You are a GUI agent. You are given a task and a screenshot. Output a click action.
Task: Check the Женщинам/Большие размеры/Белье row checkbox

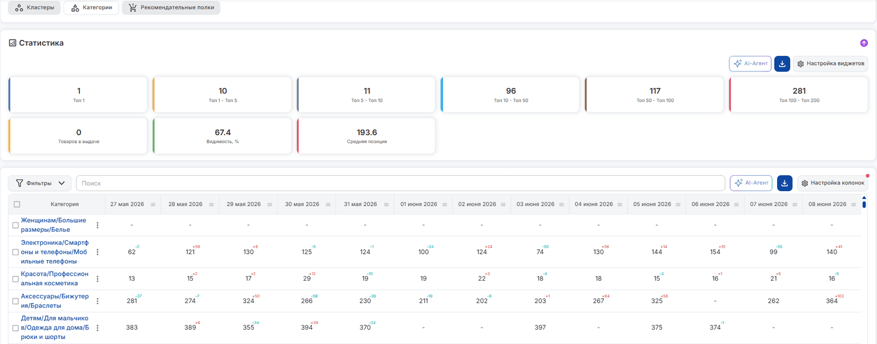[16, 225]
